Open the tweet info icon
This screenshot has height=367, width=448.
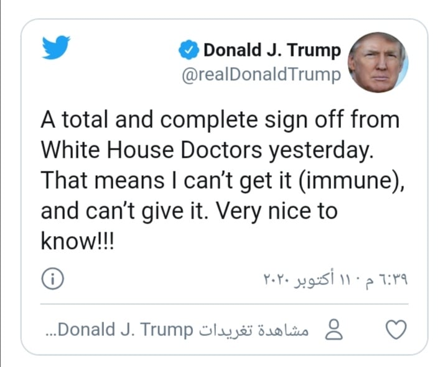coord(52,280)
